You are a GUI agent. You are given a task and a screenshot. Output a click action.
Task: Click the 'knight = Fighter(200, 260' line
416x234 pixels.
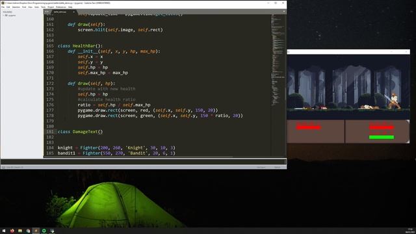coord(116,148)
